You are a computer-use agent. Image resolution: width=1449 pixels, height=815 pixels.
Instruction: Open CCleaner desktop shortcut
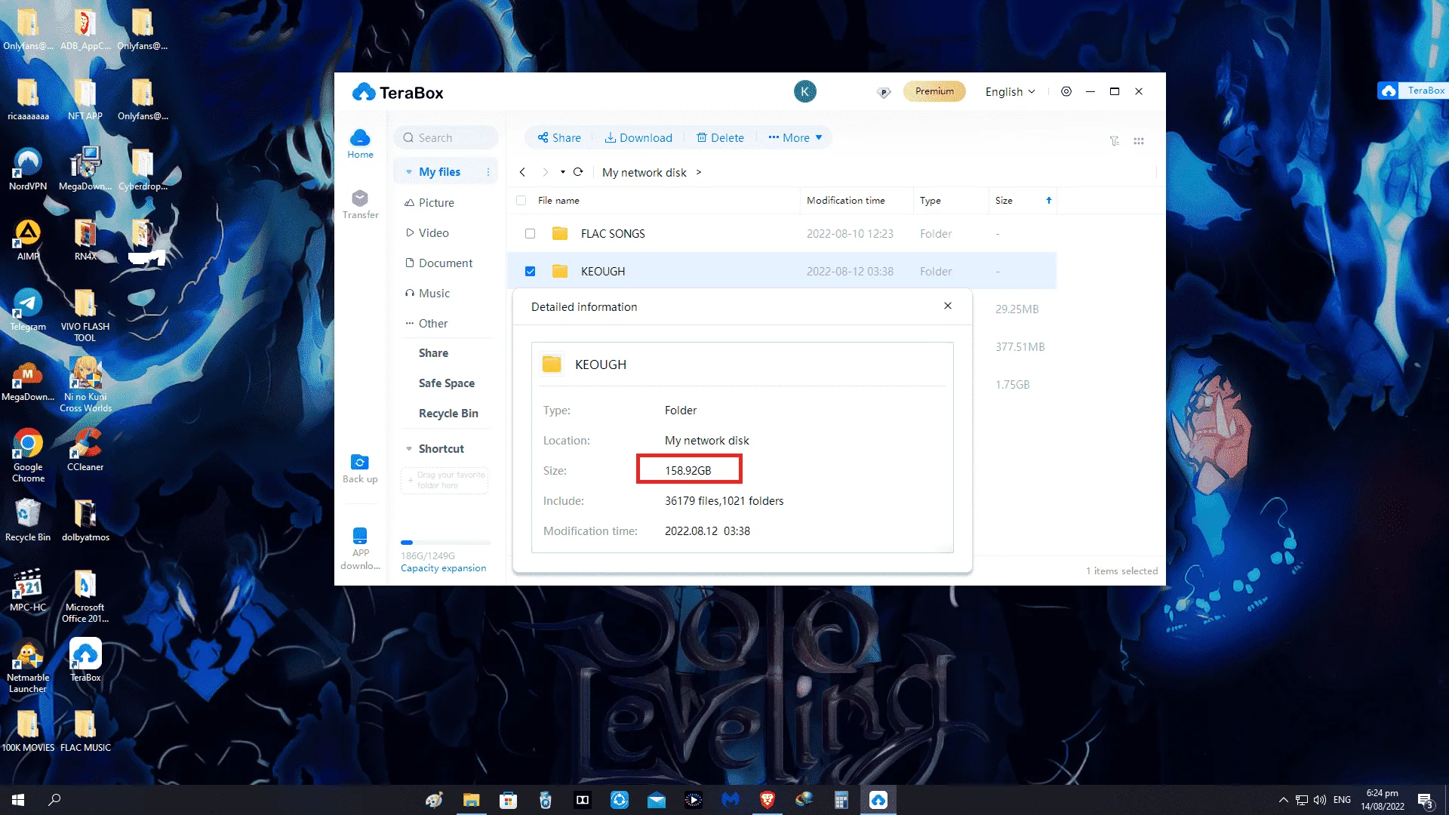click(85, 450)
